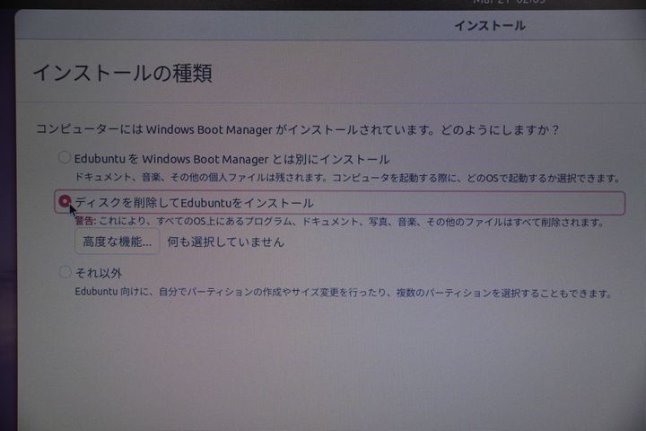Screen dimensions: 646x431
Task: Click the Windows Boot Manager question text
Action: pos(298,129)
